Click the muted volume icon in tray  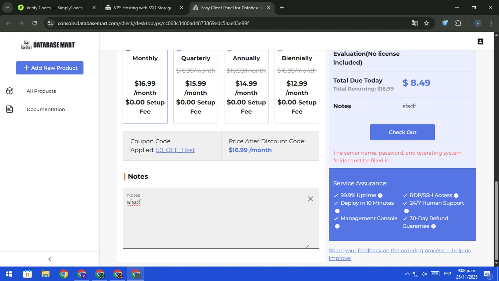tap(424, 274)
